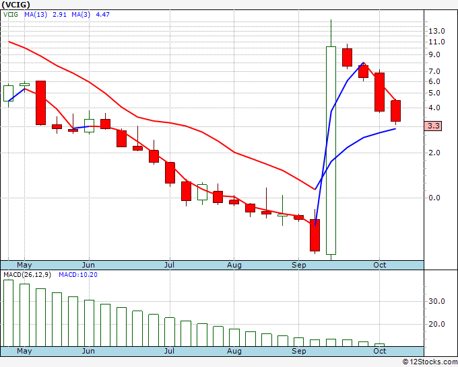
Task: Click the 11.0 price axis label
Action: pos(436,42)
